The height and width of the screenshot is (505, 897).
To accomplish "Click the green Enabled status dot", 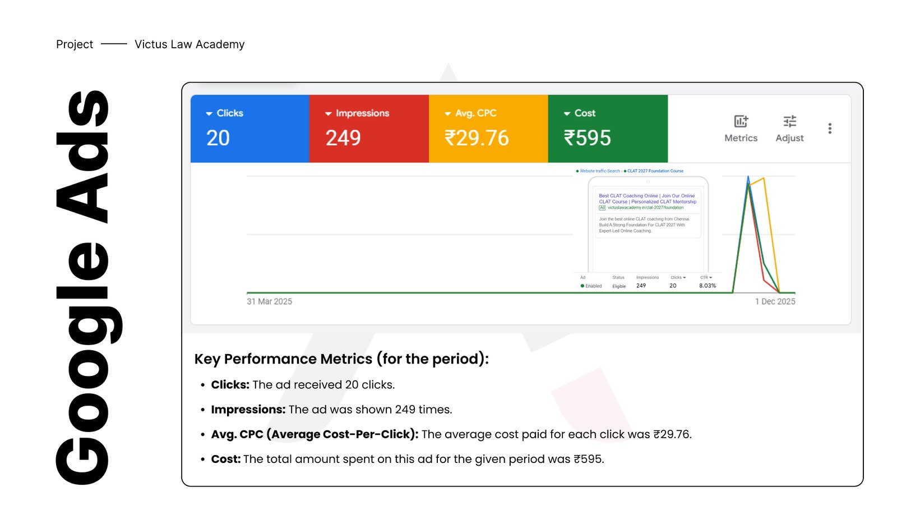I will pyautogui.click(x=582, y=286).
